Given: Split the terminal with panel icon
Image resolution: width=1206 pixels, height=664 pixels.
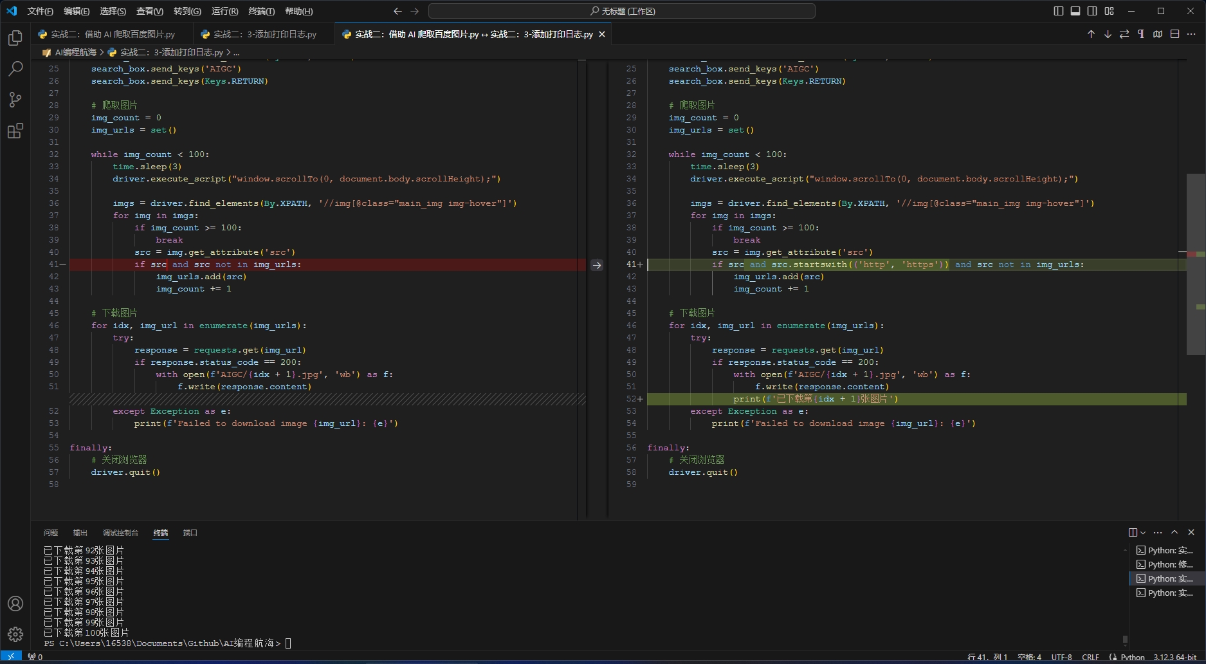Looking at the screenshot, I should tap(1133, 532).
